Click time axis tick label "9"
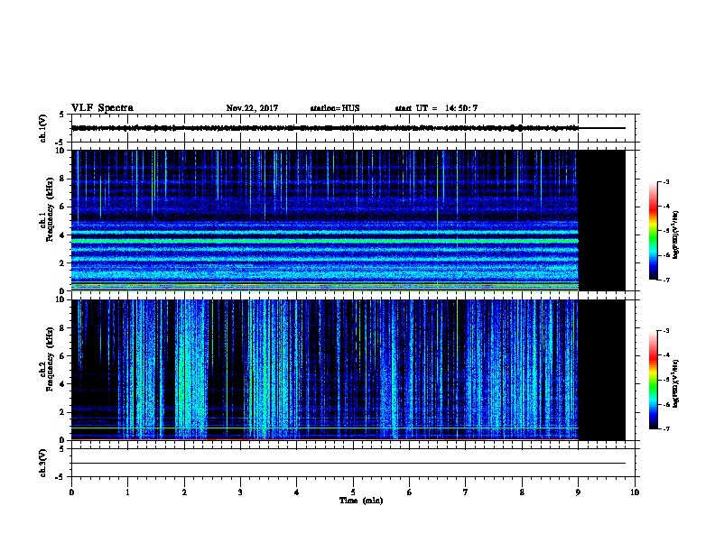This screenshot has height=552, width=715. (578, 492)
